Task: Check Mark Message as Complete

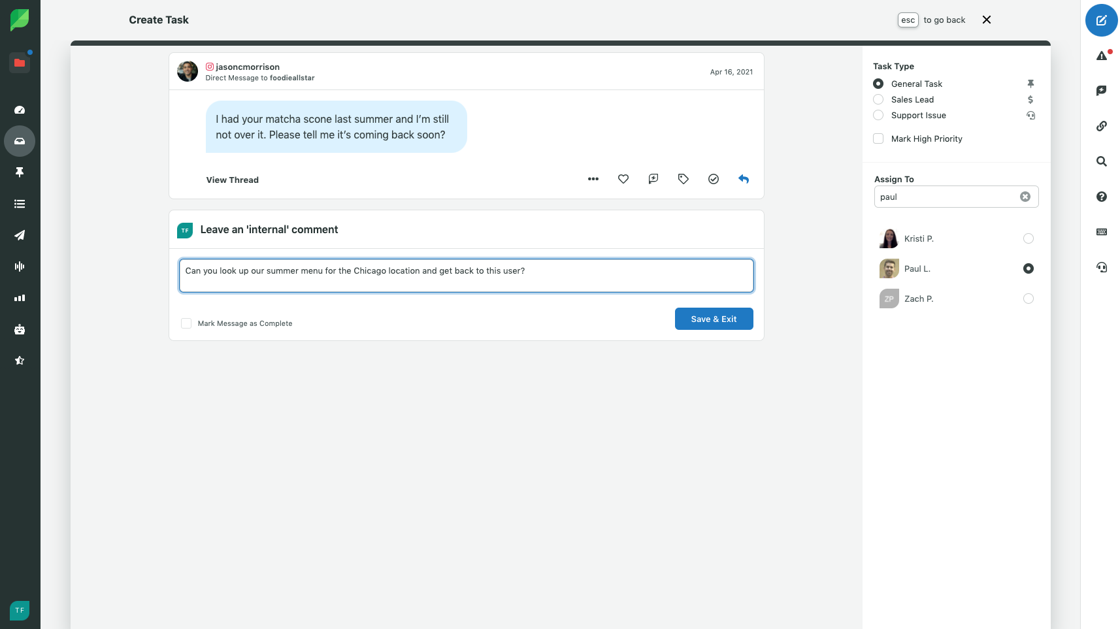Action: (x=186, y=323)
